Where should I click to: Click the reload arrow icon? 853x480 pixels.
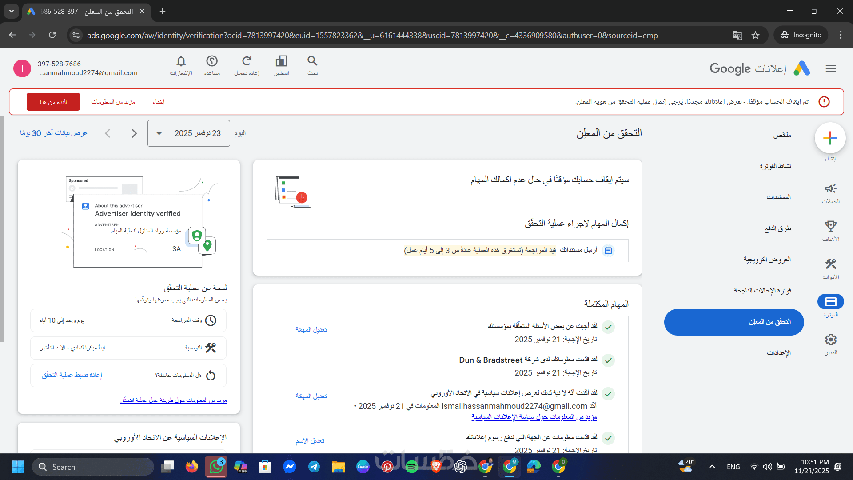247,61
